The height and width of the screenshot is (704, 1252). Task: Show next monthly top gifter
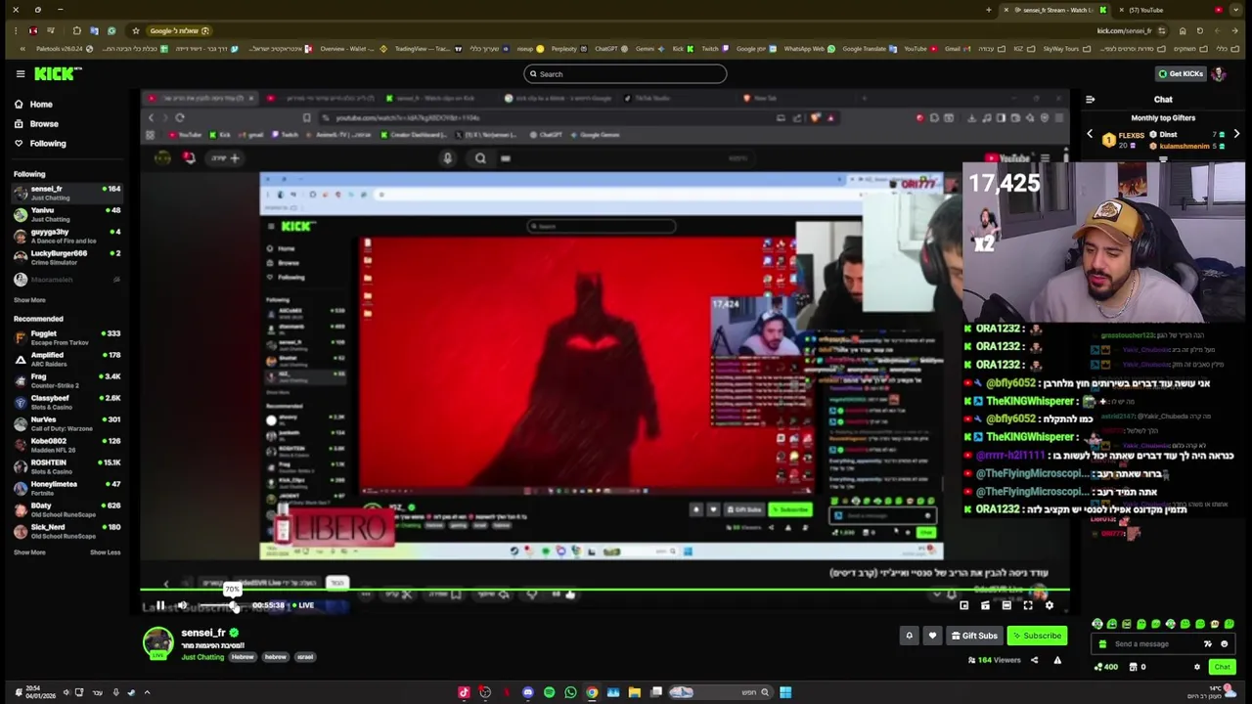pyautogui.click(x=1236, y=135)
